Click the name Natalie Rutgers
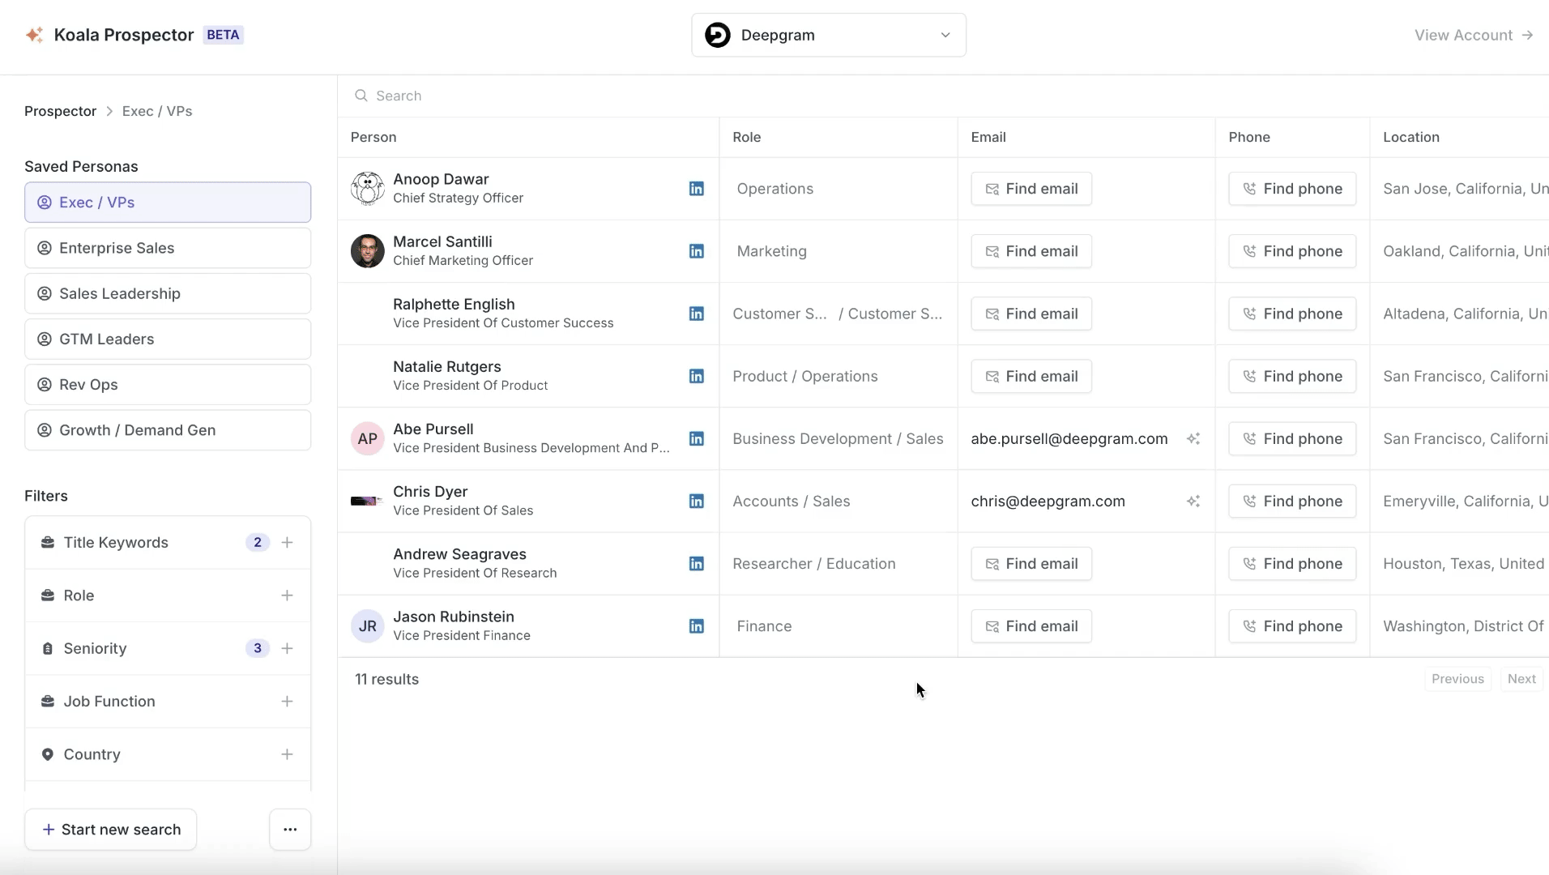The width and height of the screenshot is (1549, 875). pyautogui.click(x=447, y=366)
